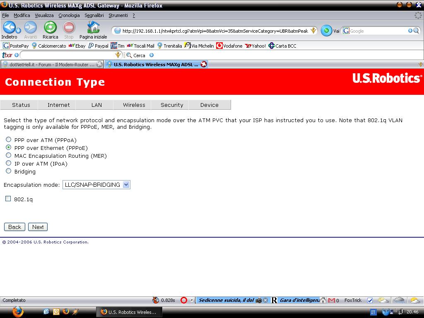Open the Yahoo! bookmark
The width and height of the screenshot is (424, 318).
[x=255, y=46]
